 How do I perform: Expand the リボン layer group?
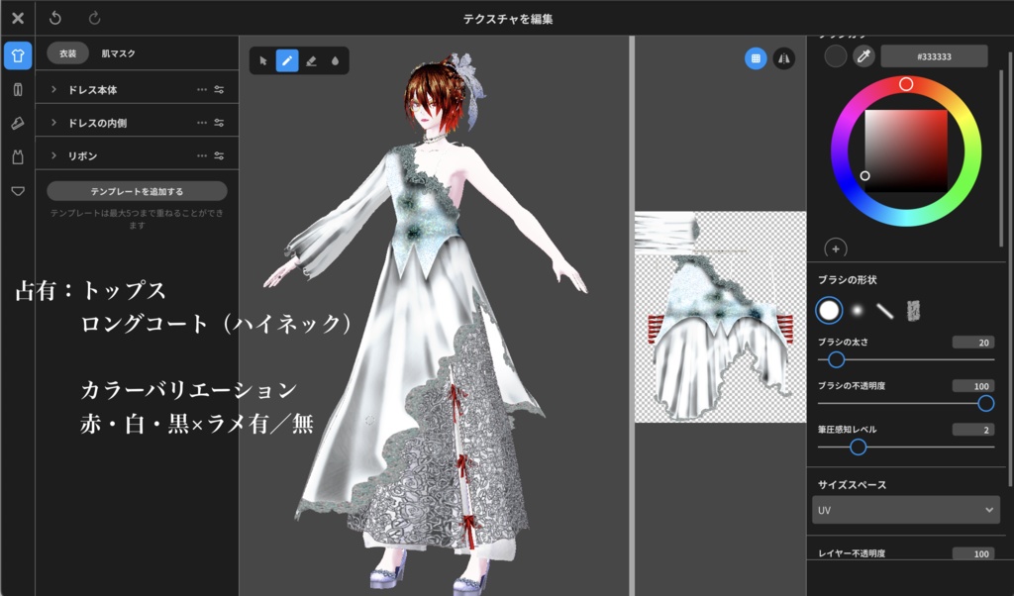tap(53, 155)
